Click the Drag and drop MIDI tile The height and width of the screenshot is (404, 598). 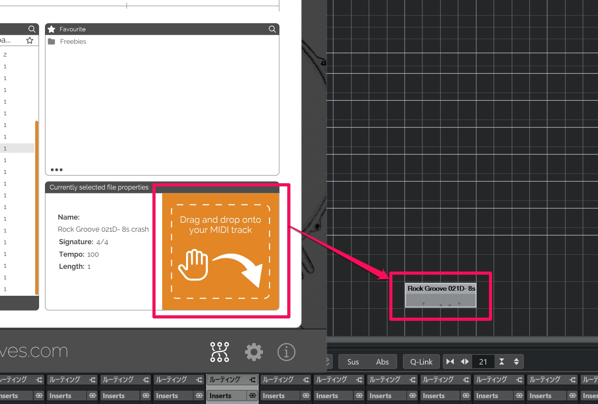pos(220,251)
